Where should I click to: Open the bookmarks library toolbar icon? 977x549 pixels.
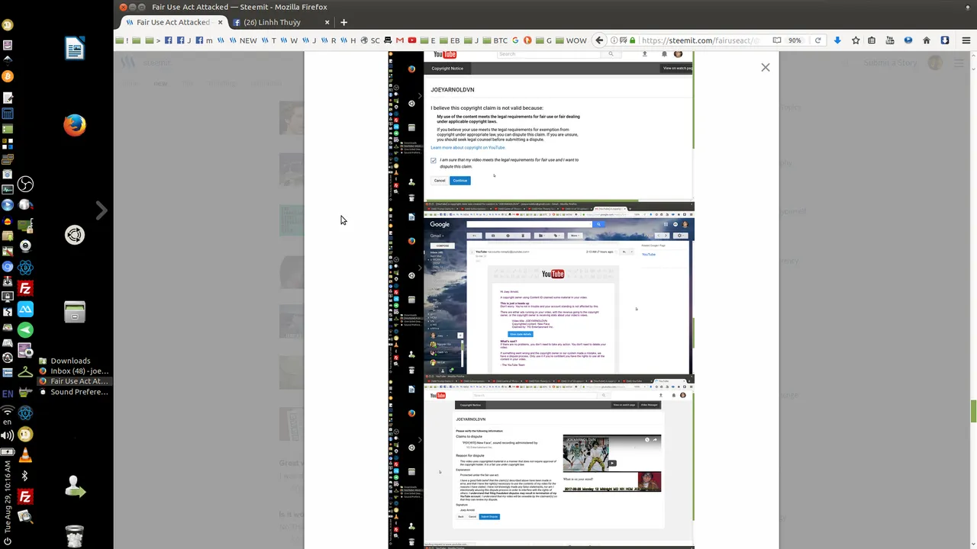click(872, 40)
